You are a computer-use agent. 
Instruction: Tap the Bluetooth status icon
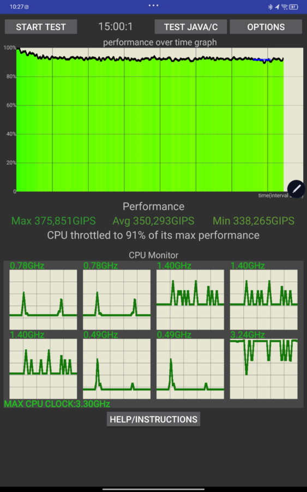click(270, 7)
